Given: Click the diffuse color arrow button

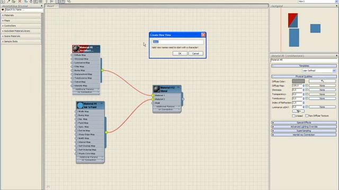Looking at the screenshot, I should tap(322, 81).
